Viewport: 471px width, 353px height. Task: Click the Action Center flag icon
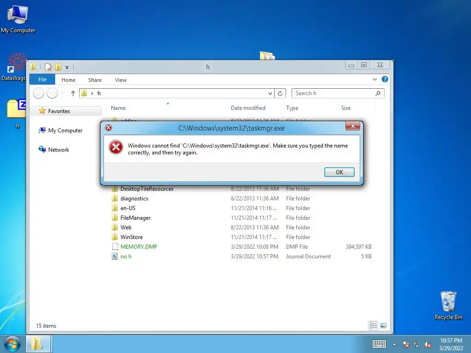(x=406, y=344)
